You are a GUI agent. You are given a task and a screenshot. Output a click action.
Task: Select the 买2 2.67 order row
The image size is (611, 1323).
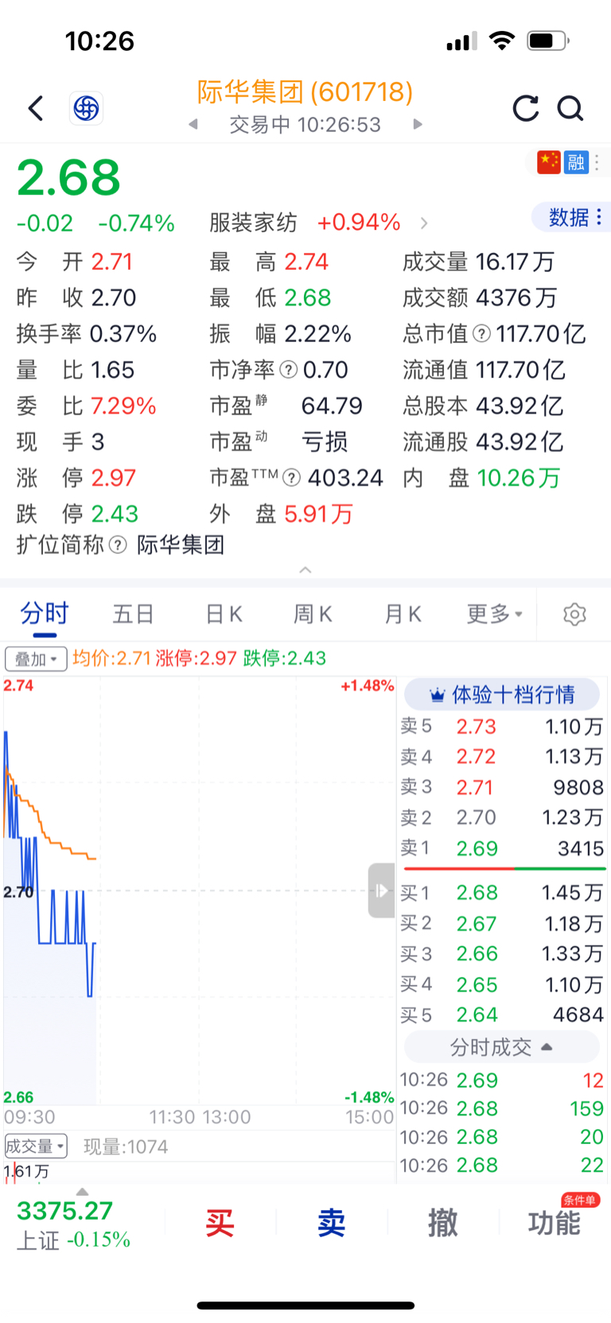(502, 924)
